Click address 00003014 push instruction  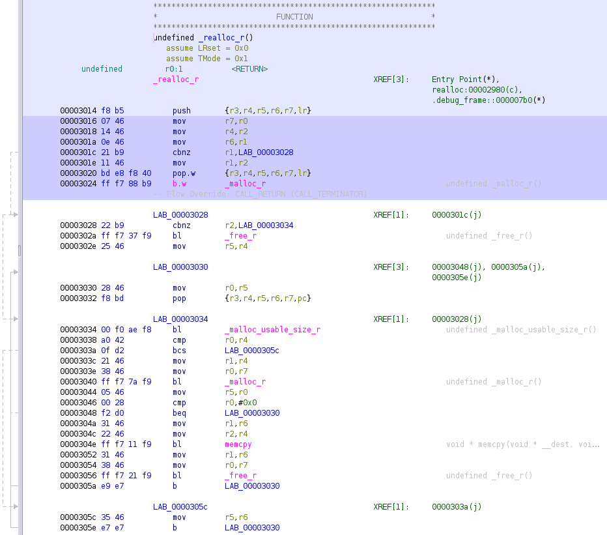pos(78,110)
